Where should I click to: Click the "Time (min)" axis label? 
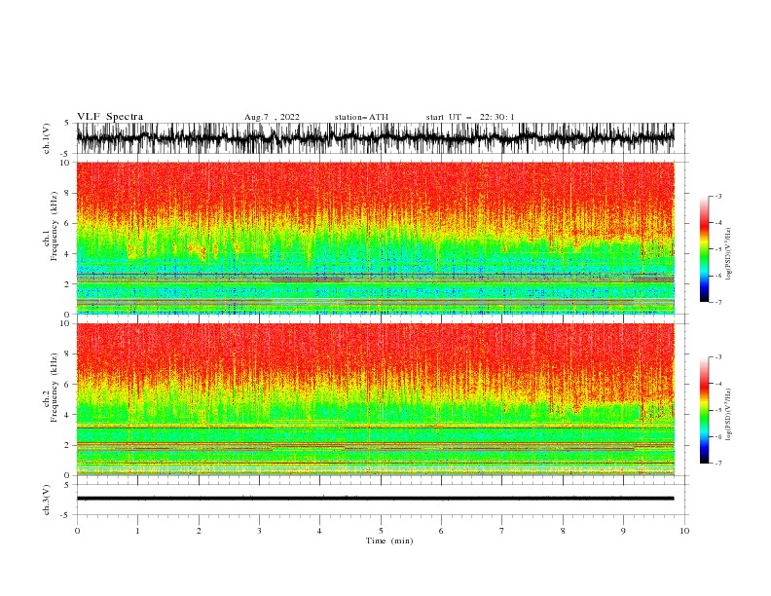[x=389, y=540]
